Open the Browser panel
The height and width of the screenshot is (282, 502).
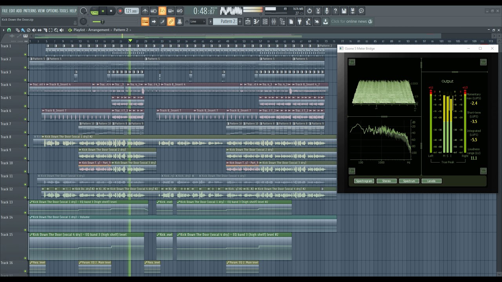[282, 22]
